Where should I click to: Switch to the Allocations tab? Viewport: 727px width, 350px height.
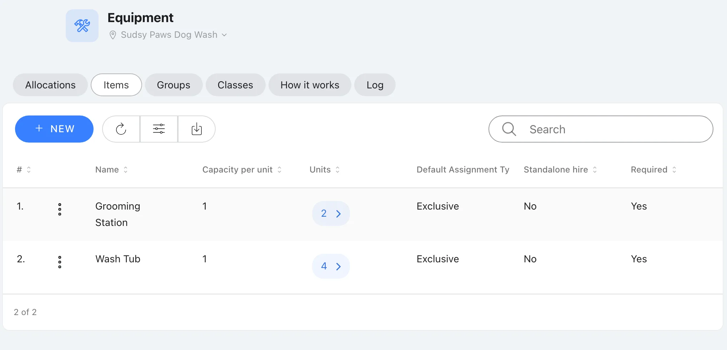(50, 85)
